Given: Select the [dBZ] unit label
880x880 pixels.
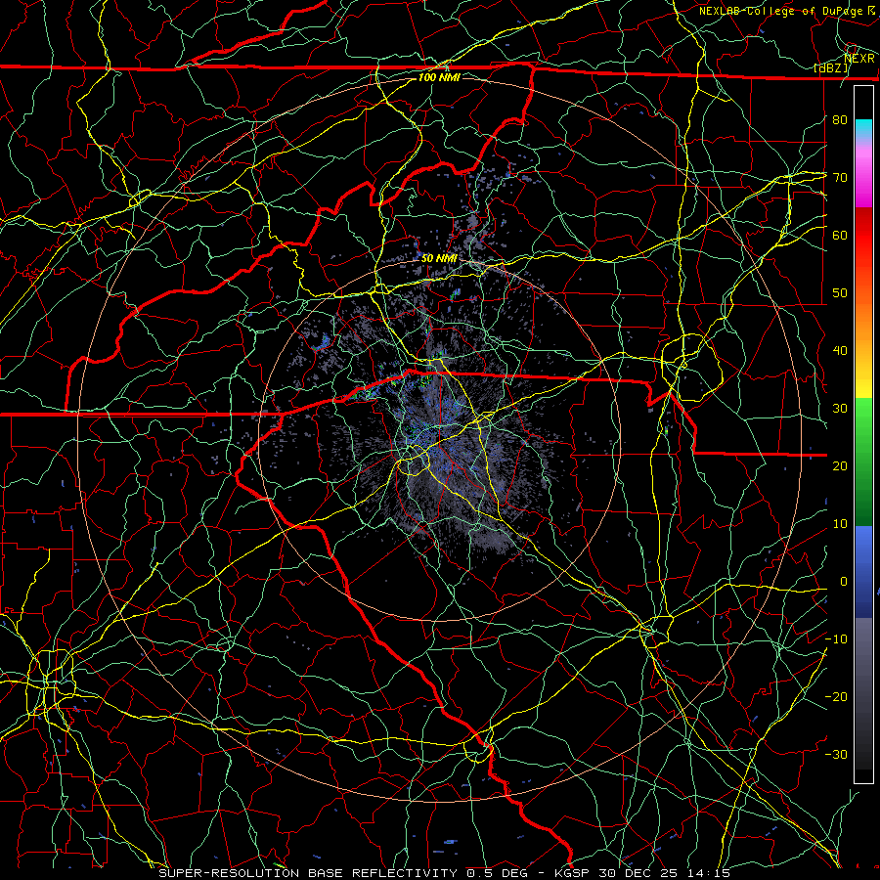Looking at the screenshot, I should (x=831, y=67).
